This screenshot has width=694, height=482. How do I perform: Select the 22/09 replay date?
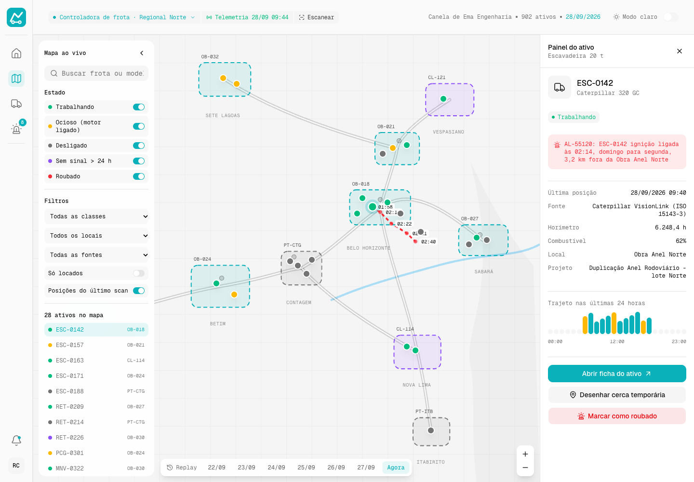coord(217,468)
